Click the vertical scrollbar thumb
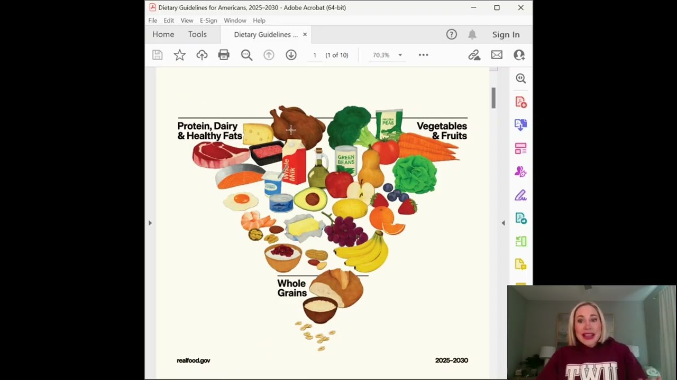Viewport: 677px width, 380px height. [x=493, y=98]
